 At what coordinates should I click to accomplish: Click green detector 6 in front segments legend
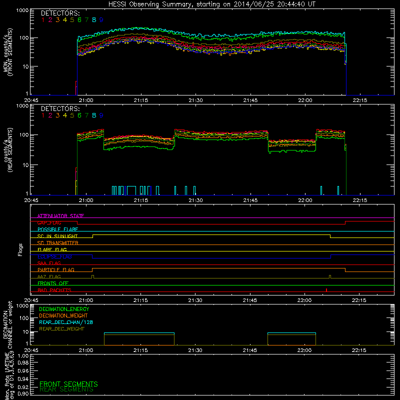click(x=79, y=19)
